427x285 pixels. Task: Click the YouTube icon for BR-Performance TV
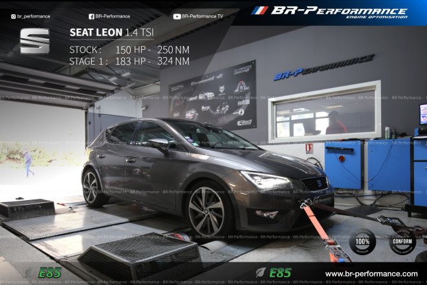coord(177,16)
